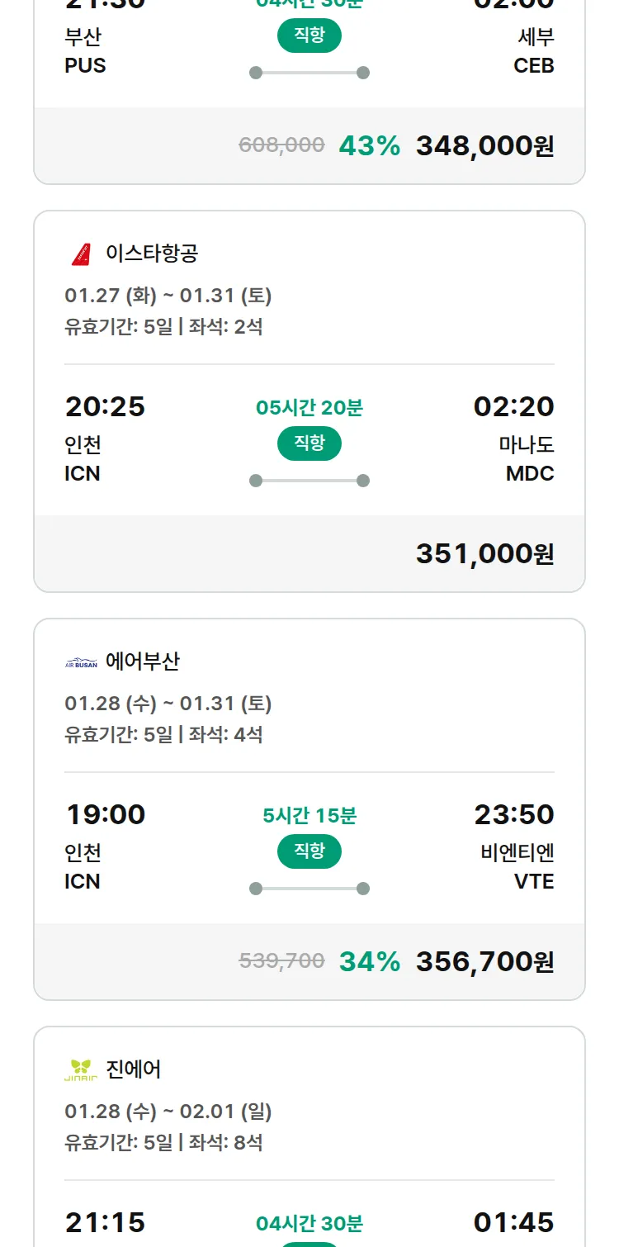
Task: Click the 20:25 Incheon departure time
Action: (105, 407)
